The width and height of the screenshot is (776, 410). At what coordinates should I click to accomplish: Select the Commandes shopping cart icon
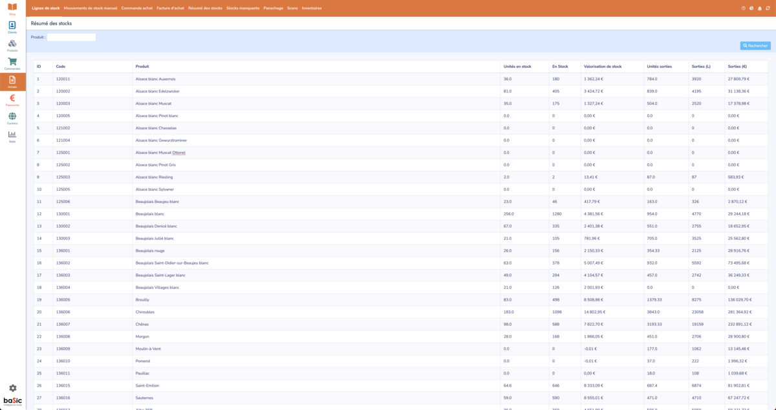tap(12, 63)
